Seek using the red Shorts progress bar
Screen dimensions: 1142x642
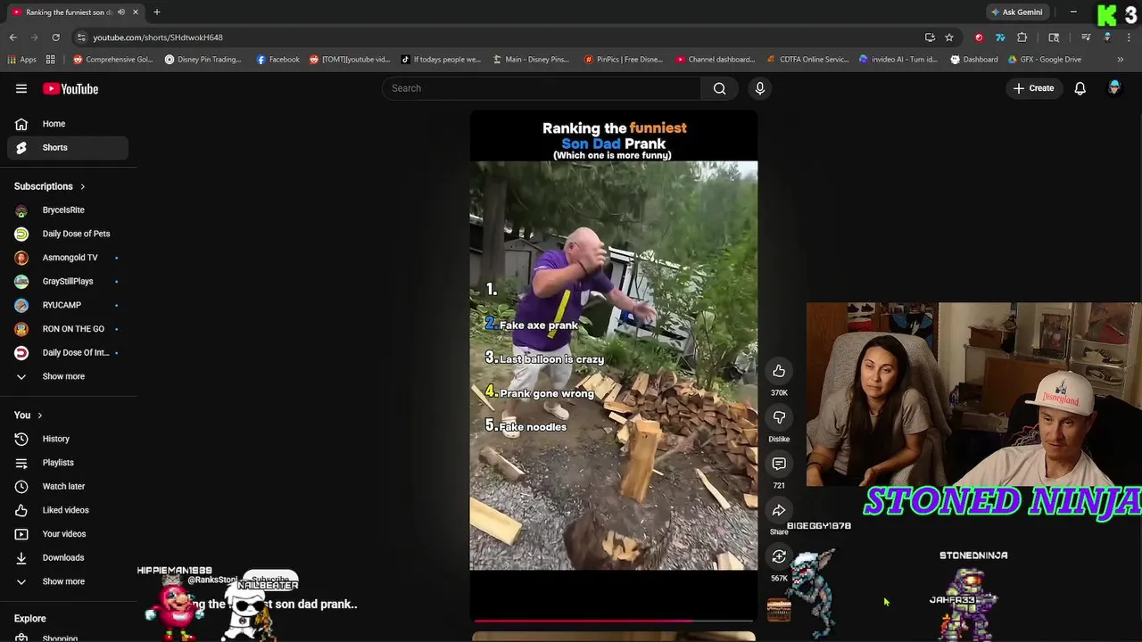614,620
